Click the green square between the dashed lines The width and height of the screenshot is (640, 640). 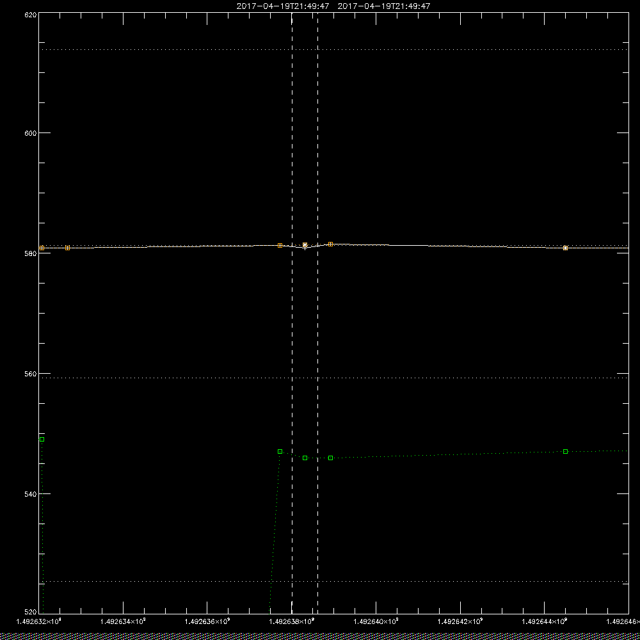305,458
